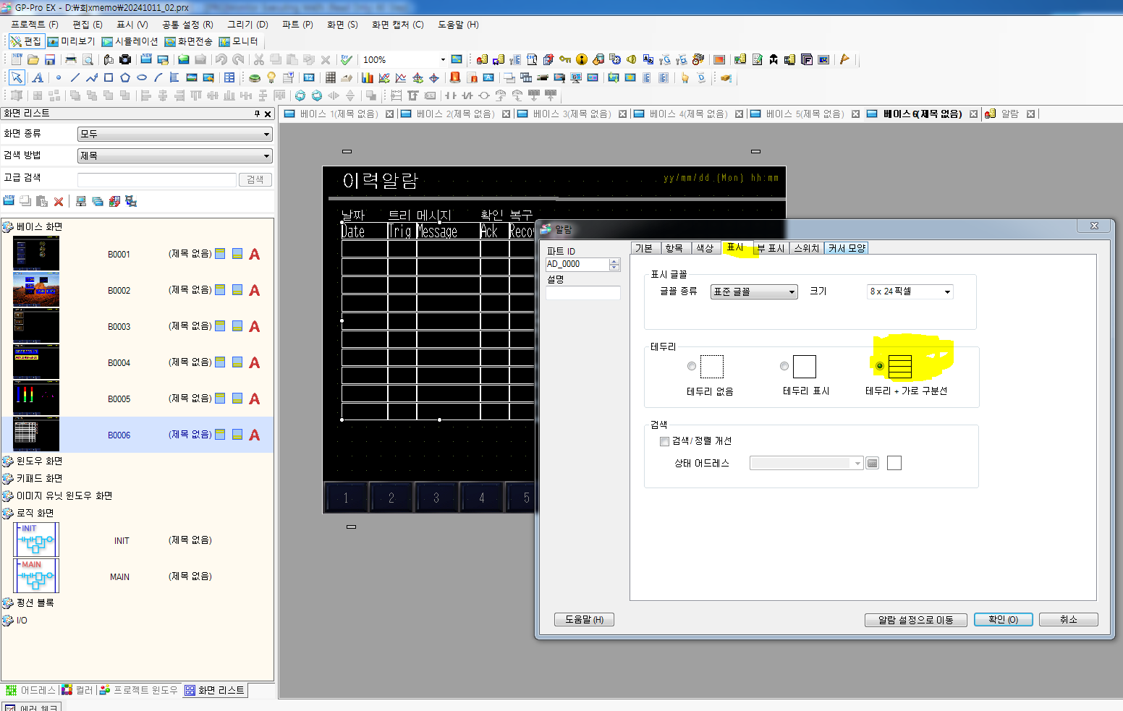Image resolution: width=1123 pixels, height=711 pixels.
Task: Open the 프로젝트 (F) menu
Action: pos(34,25)
